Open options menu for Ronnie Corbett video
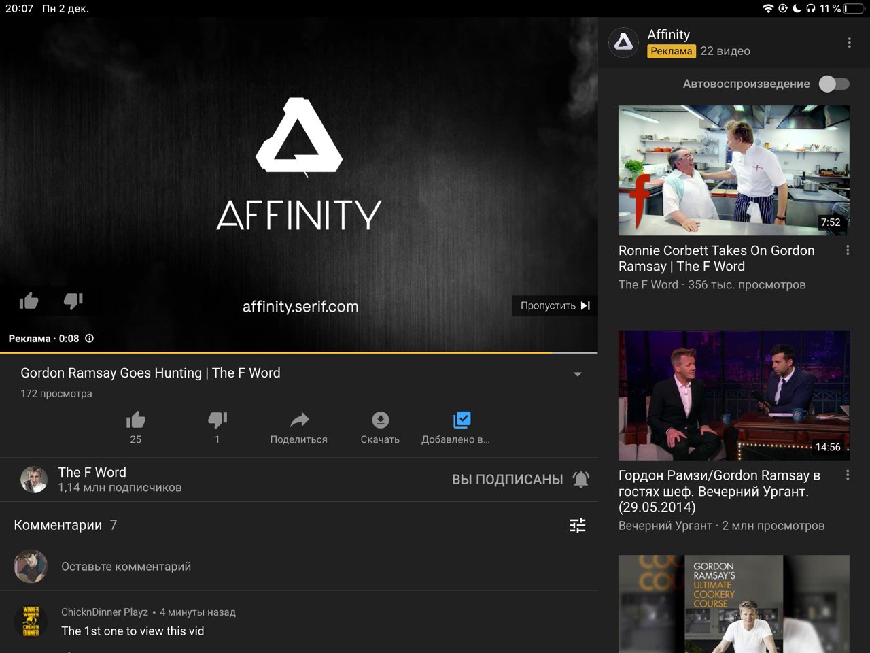The height and width of the screenshot is (653, 870). [848, 250]
